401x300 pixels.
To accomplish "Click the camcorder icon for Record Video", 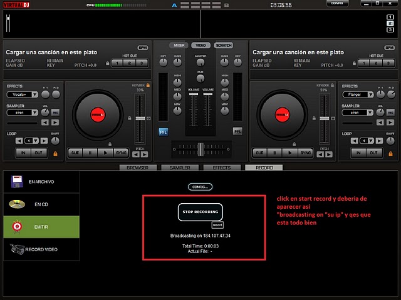I will [x=17, y=249].
